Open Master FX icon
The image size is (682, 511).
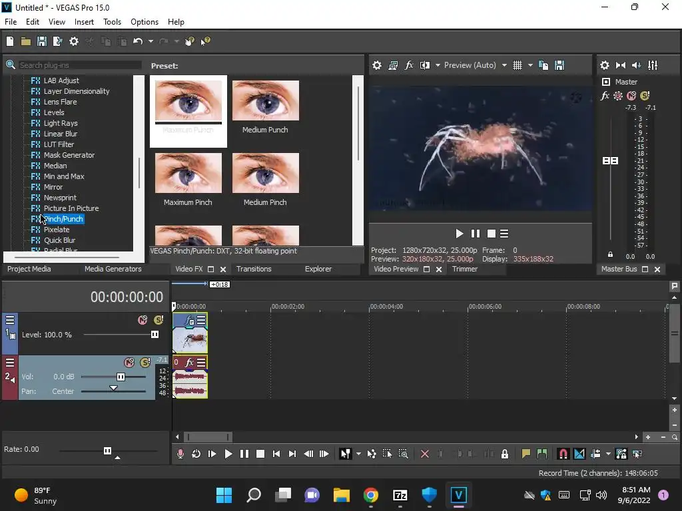coord(605,96)
